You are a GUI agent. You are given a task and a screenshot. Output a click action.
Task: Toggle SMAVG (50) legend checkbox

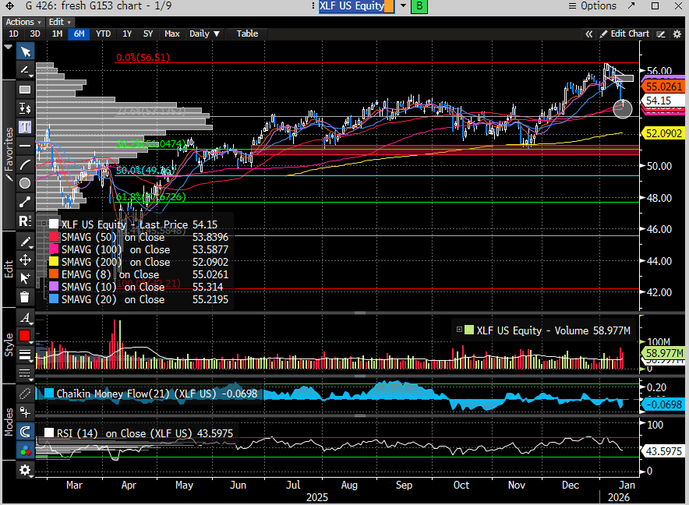point(54,237)
